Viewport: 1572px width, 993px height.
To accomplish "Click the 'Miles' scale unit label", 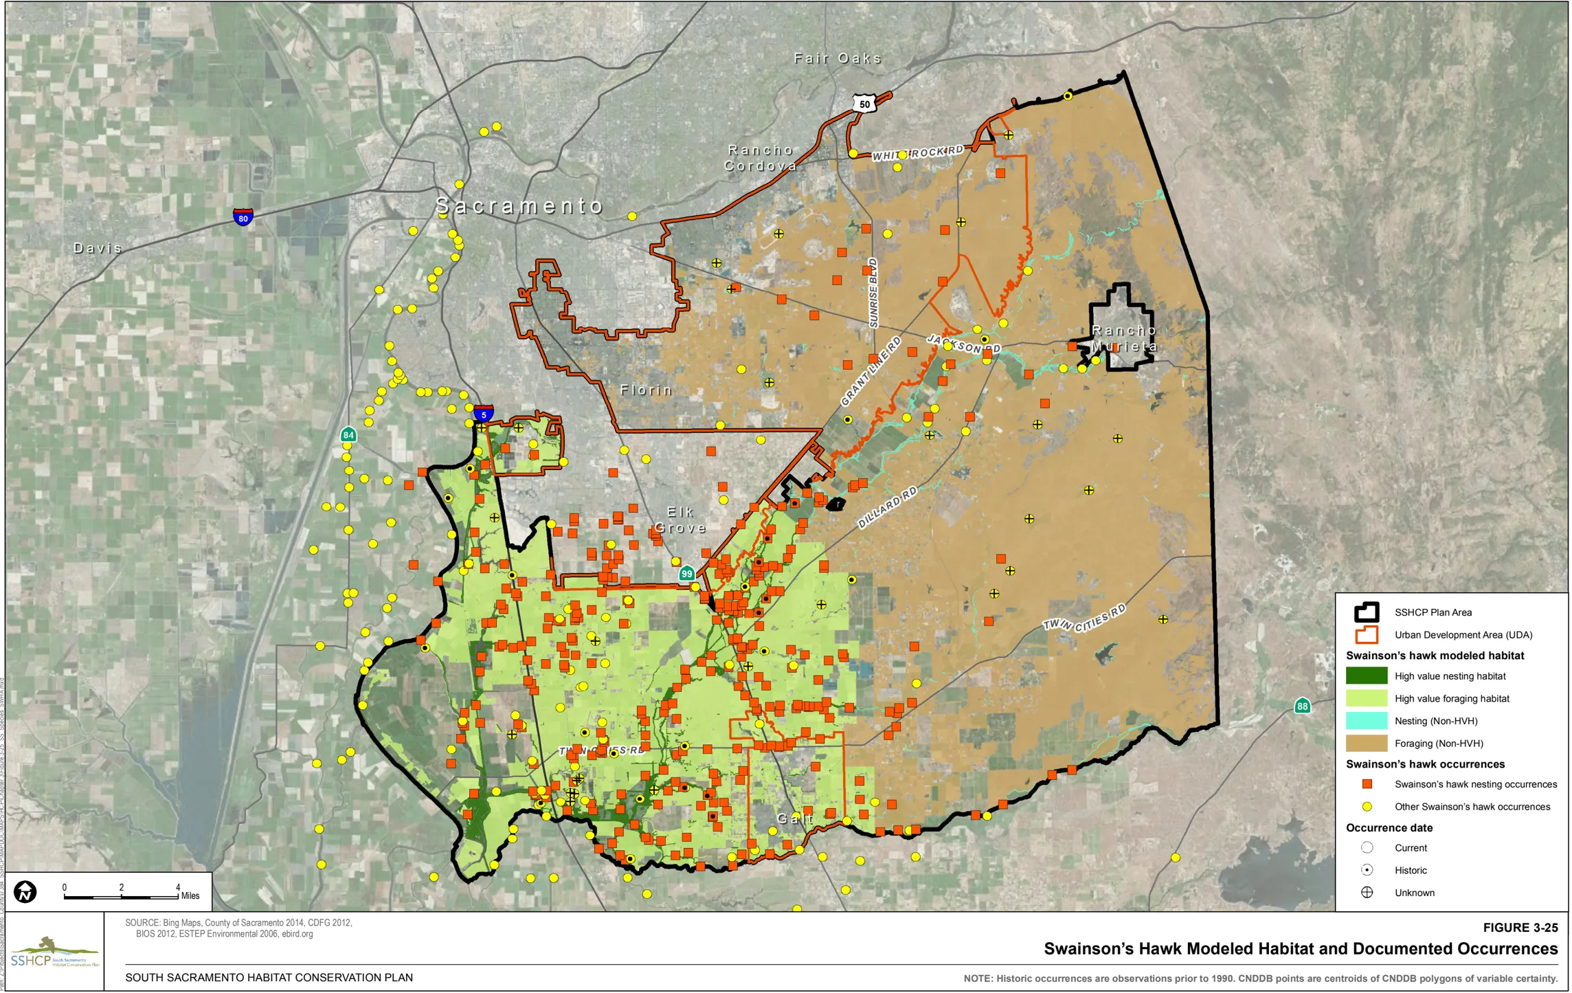I will (190, 895).
